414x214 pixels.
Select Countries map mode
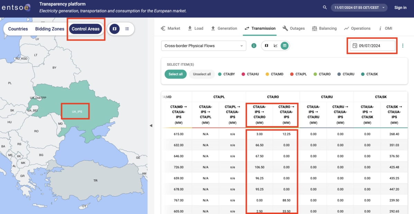pyautogui.click(x=18, y=29)
